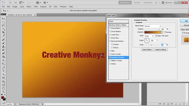Select the Quick Selection tool
This screenshot has width=189, height=106.
click(3, 29)
